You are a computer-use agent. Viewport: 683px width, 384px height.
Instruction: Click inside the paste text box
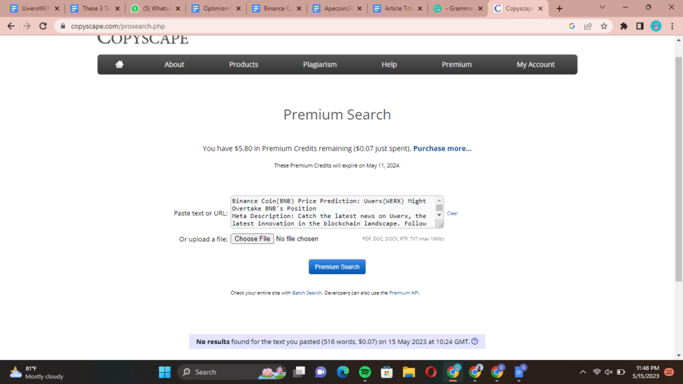tap(333, 212)
